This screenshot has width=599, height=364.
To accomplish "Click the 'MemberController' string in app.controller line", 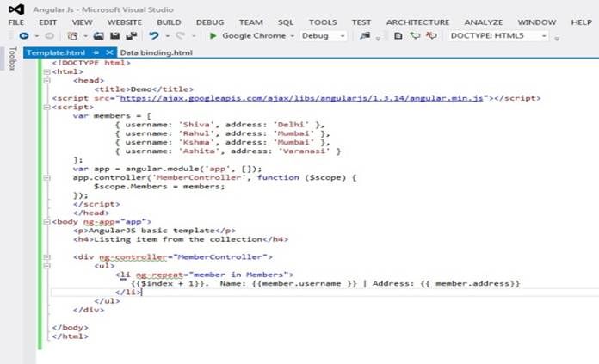I will (x=199, y=177).
